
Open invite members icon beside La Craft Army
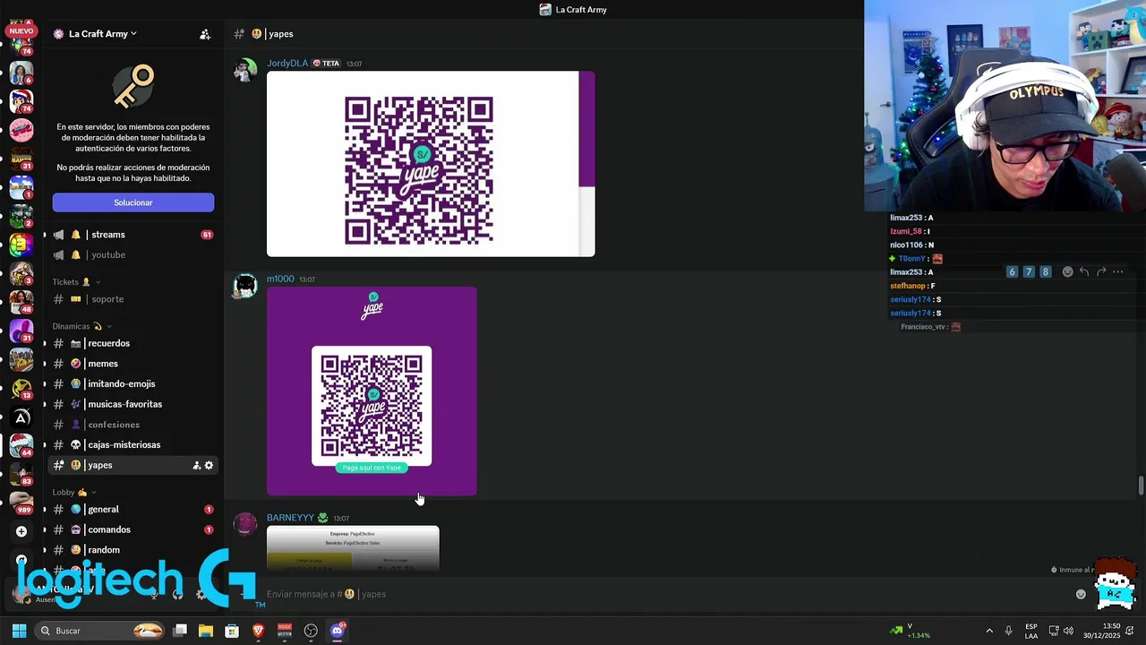click(x=205, y=34)
